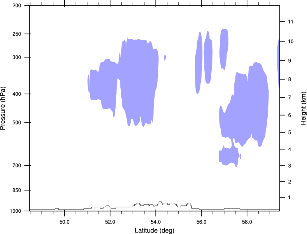This screenshot has height=234, width=307.
Task: Click the 850 pressure tick label
Action: pos(17,190)
